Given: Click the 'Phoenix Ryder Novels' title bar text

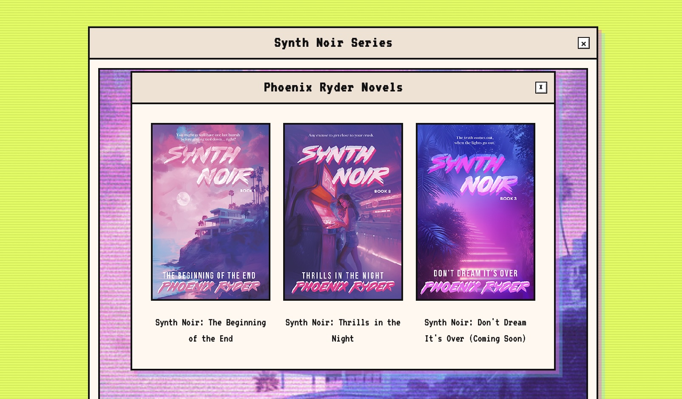Looking at the screenshot, I should 333,88.
